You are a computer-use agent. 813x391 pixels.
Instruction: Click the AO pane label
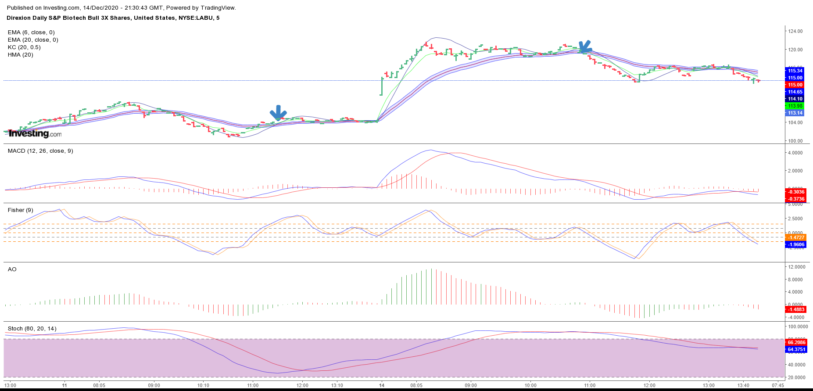tap(12, 269)
